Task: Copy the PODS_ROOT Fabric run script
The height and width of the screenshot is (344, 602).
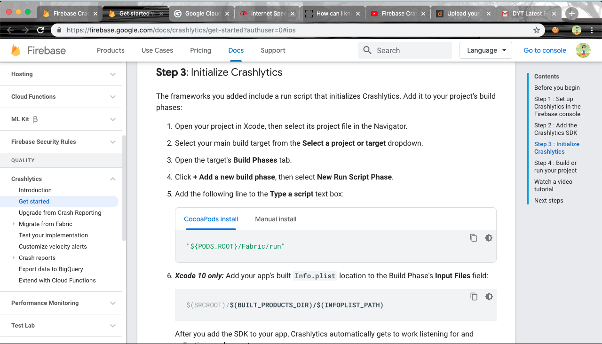Action: [474, 238]
